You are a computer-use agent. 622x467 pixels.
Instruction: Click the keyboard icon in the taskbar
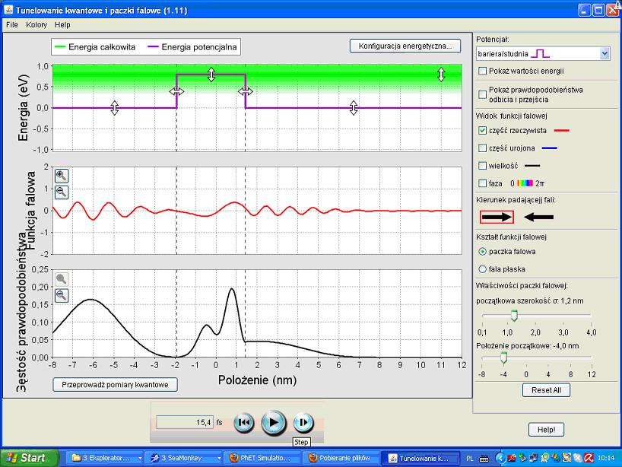tap(484, 459)
